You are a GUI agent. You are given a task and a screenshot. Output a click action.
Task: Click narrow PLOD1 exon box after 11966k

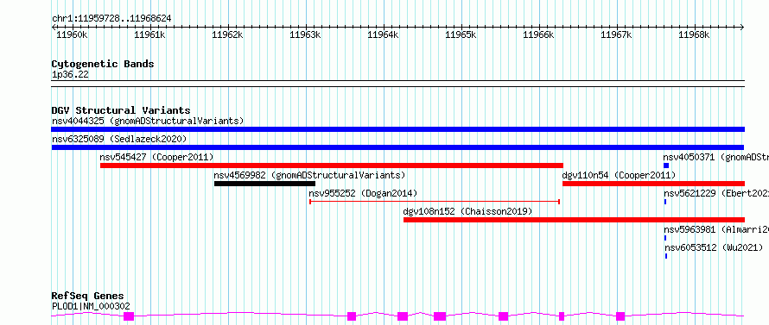pyautogui.click(x=562, y=316)
